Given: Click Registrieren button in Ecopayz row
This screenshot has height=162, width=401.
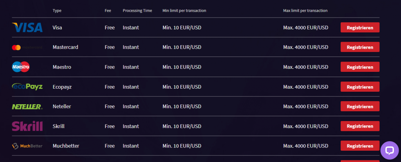Looking at the screenshot, I should tap(360, 87).
